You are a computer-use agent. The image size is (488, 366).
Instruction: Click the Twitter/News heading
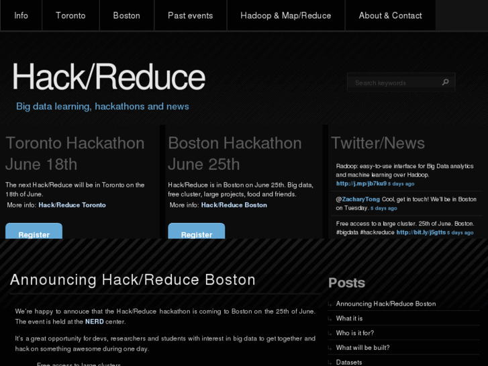coord(378,143)
